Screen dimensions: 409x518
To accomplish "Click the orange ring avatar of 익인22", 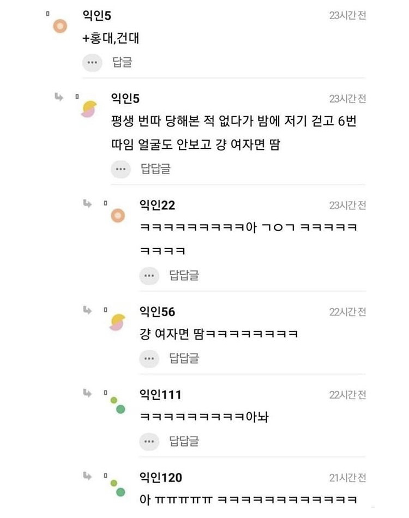I will click(x=118, y=216).
